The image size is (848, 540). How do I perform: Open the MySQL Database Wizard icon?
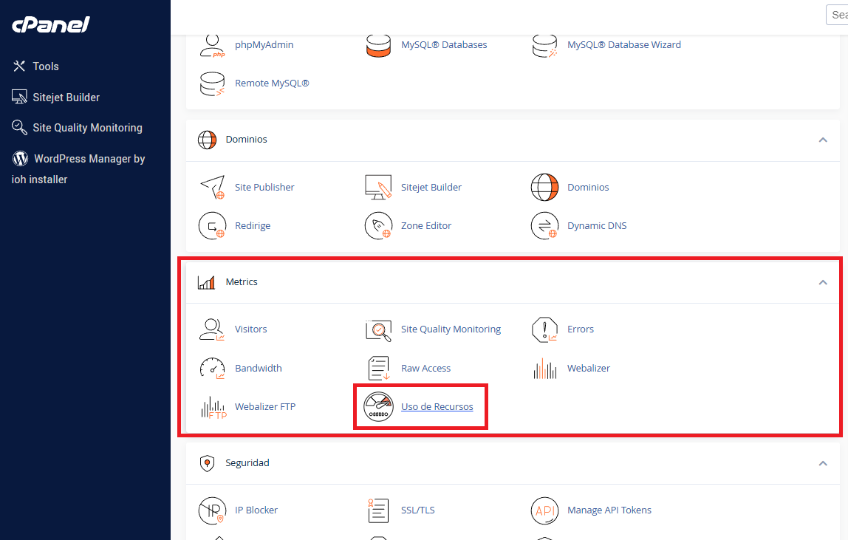544,46
